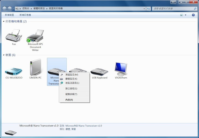
Task: Open the Help question mark icon
Action: (193, 15)
